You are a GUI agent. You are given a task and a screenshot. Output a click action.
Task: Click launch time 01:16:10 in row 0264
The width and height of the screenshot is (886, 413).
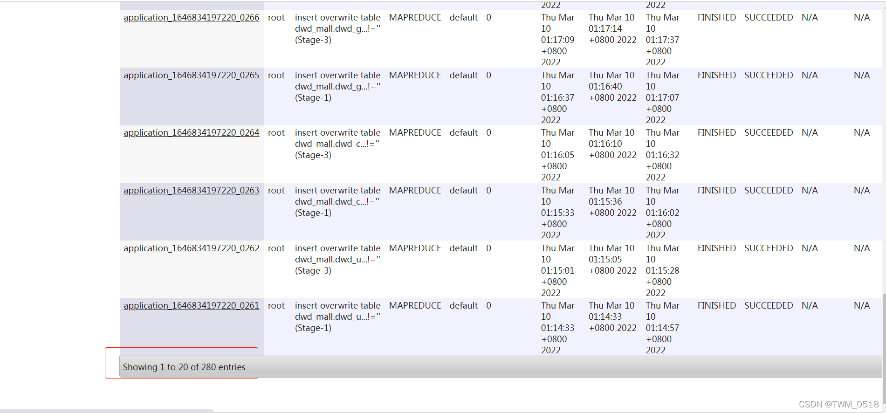612,144
